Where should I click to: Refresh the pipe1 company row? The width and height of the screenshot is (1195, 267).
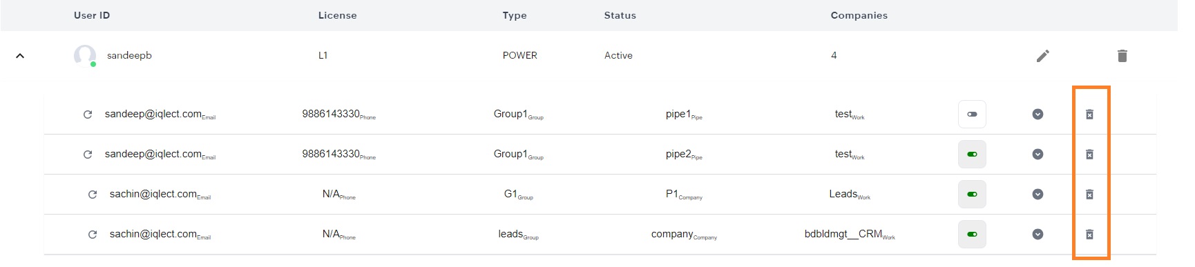click(x=88, y=115)
